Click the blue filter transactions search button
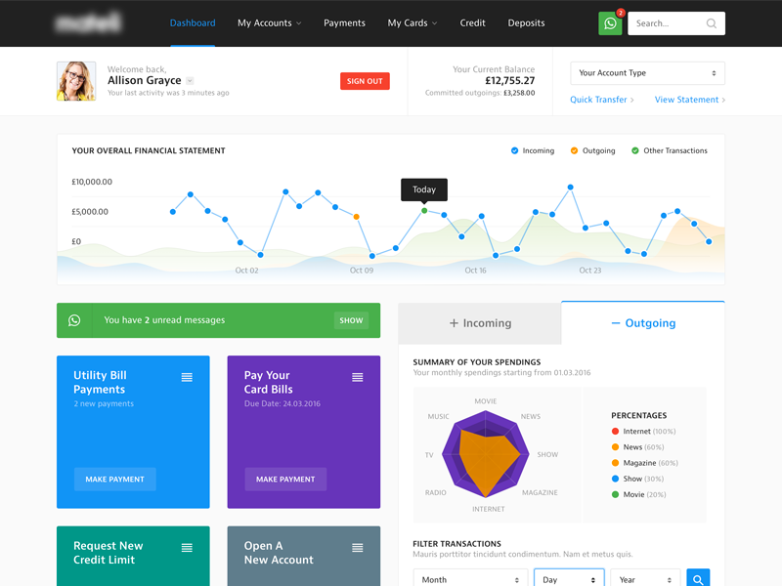This screenshot has height=586, width=782. pos(698,579)
